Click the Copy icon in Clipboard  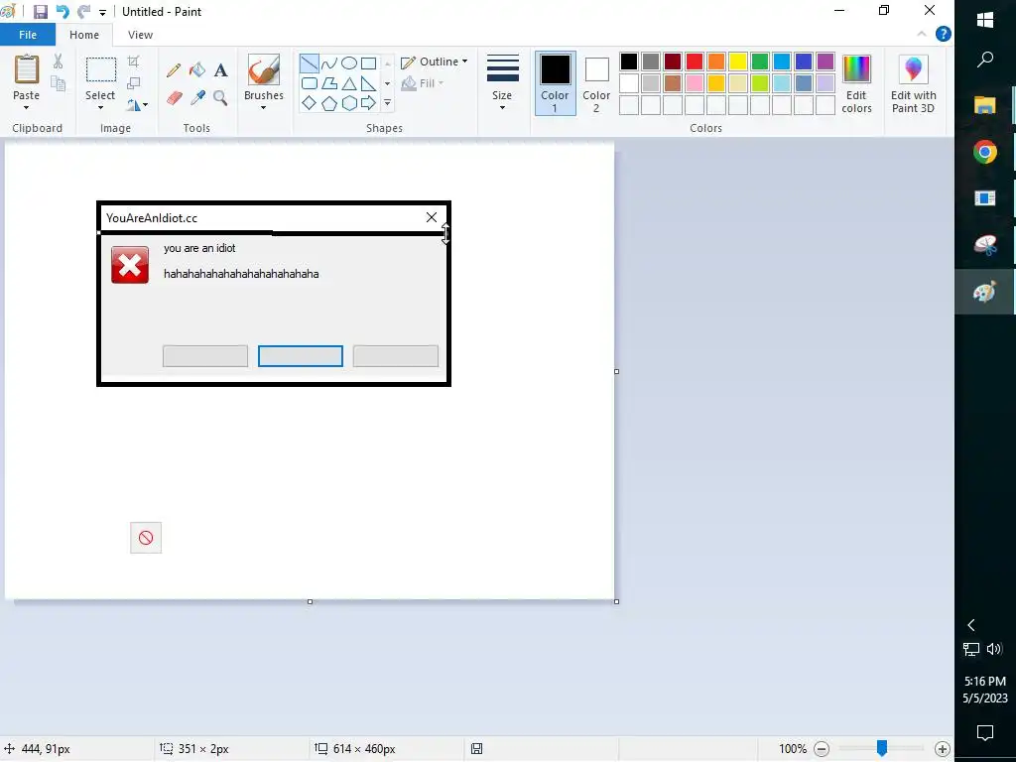click(x=59, y=83)
